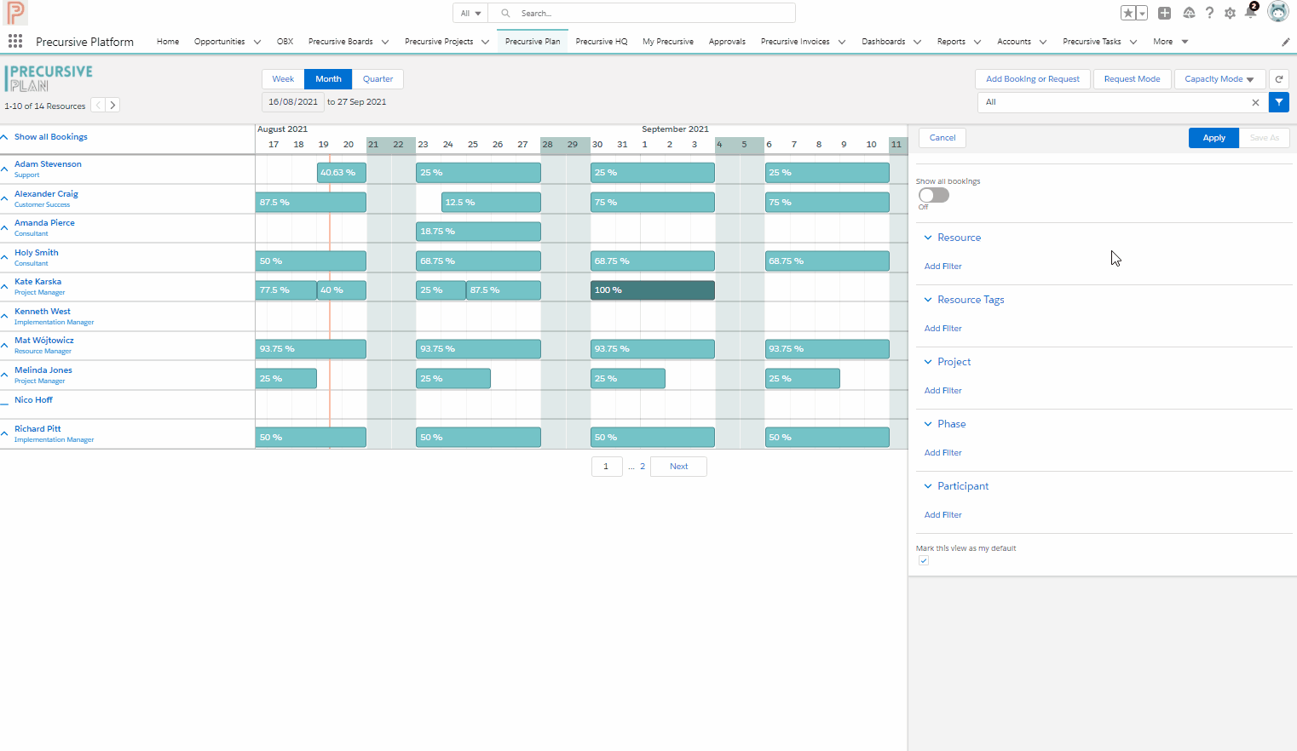Uncheck Mark this view as my default
Screen dimensions: 1297x751
924,560
